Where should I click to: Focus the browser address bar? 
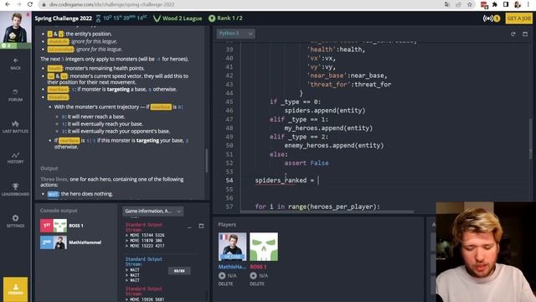click(x=240, y=4)
